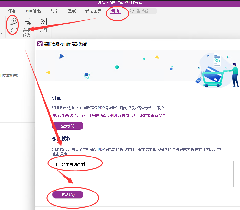Viewport: 240px width, 210px height.
Task: Click inside the activation code text box
Action: [x=143, y=174]
